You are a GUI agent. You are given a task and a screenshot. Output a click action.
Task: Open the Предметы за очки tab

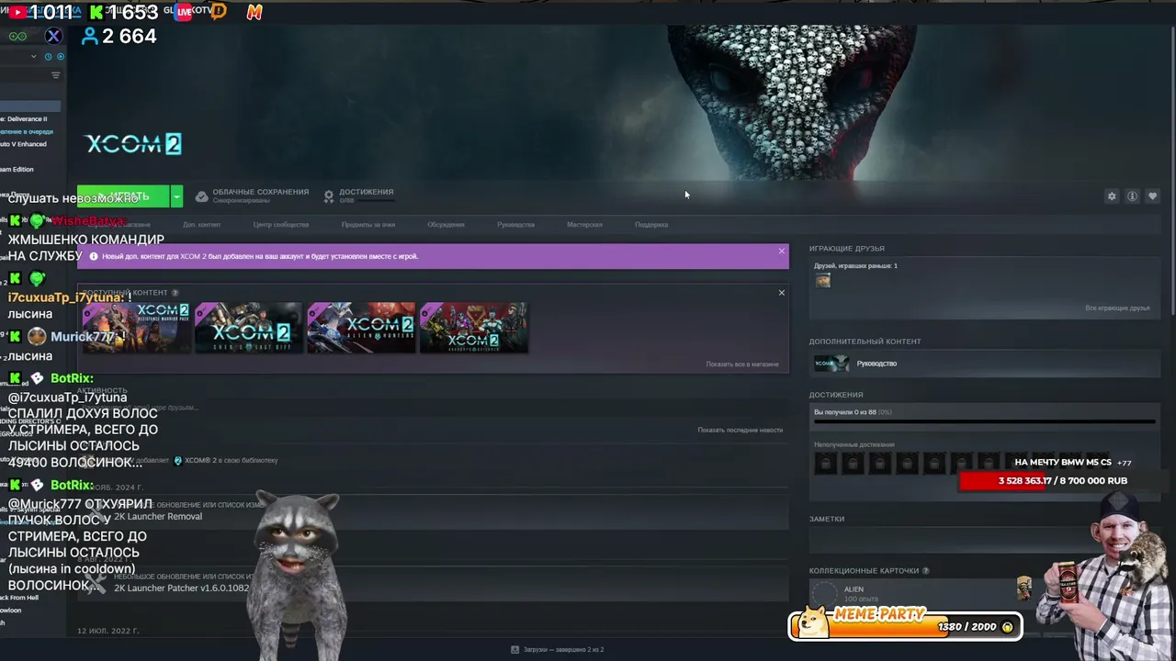point(368,225)
